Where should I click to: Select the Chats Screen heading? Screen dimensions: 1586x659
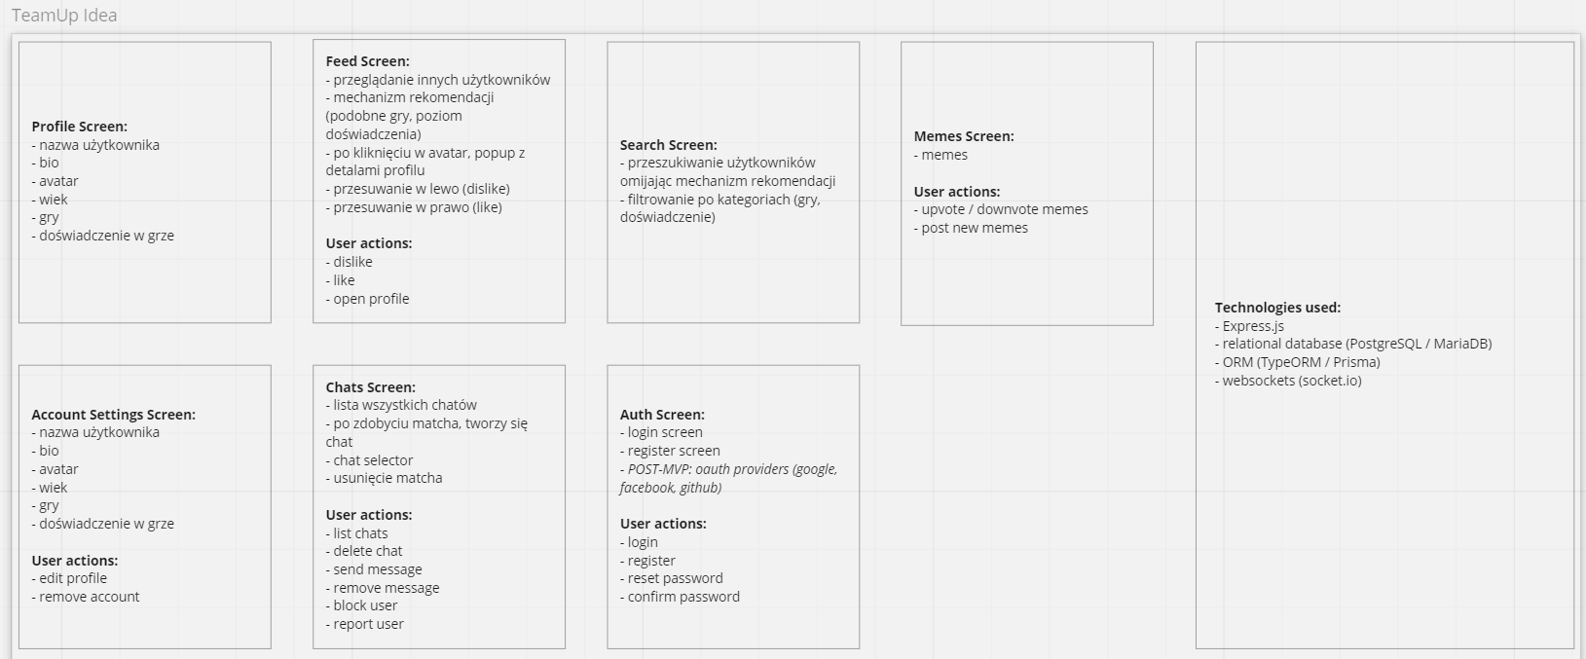pos(370,387)
